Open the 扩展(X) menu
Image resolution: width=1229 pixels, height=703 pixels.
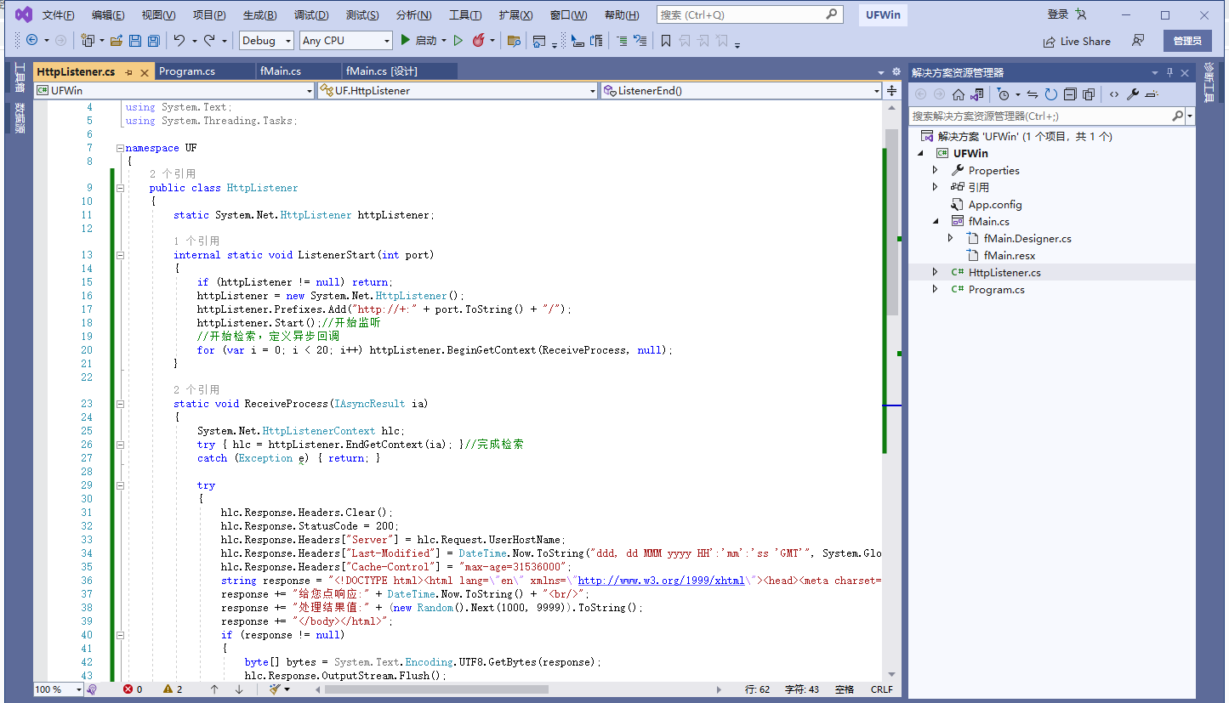pyautogui.click(x=516, y=15)
